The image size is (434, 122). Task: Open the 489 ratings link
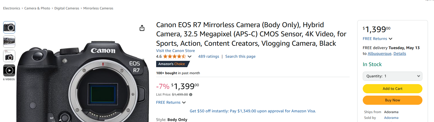(x=208, y=56)
